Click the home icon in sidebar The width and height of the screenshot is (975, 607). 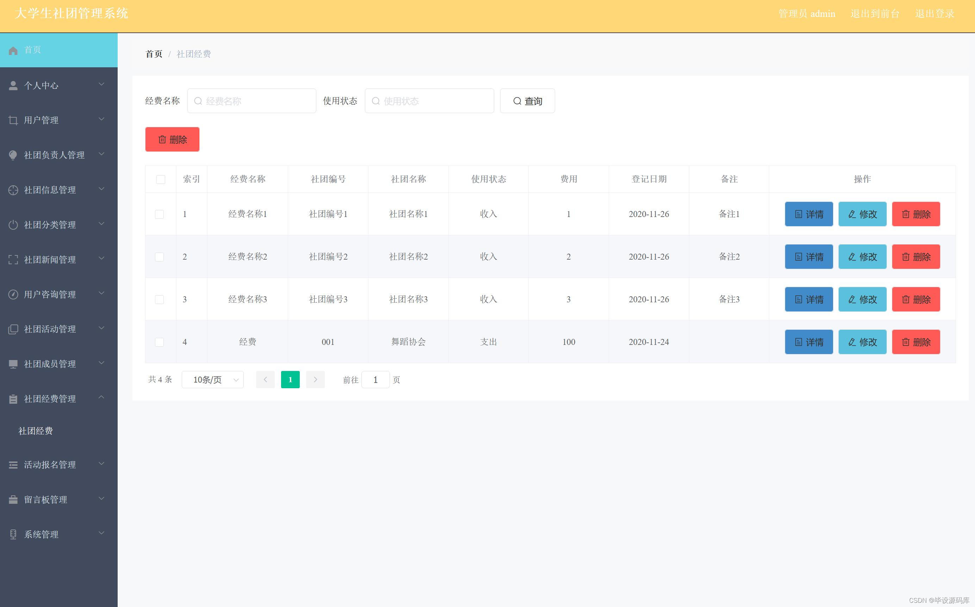coord(13,50)
